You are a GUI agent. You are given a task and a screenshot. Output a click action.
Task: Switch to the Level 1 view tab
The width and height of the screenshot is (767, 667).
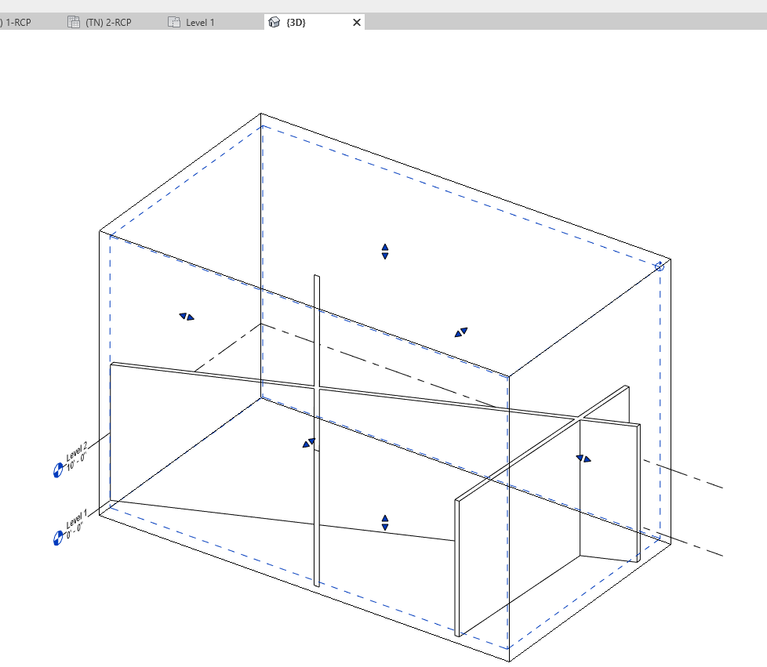point(198,22)
